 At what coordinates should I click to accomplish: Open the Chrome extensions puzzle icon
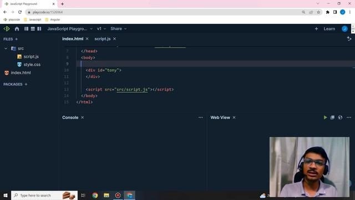pos(327,12)
